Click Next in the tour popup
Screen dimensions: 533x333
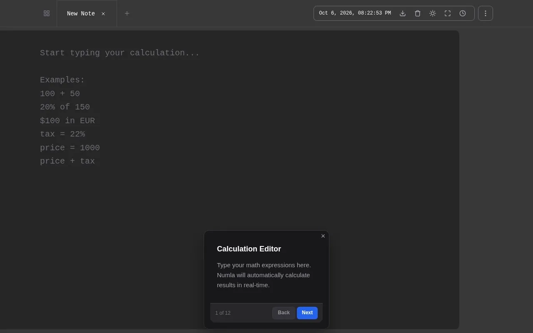pos(307,313)
